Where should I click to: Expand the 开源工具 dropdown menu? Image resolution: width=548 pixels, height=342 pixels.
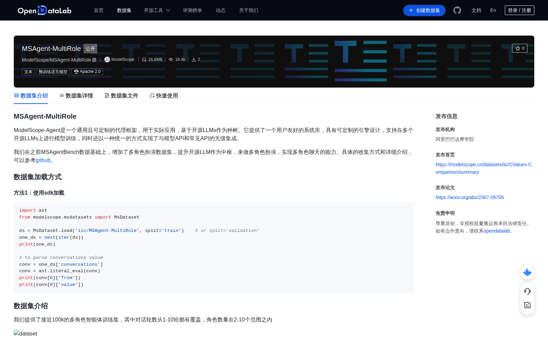[x=157, y=10]
